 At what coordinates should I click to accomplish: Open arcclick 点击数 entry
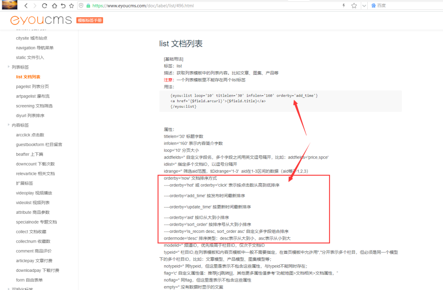pyautogui.click(x=30, y=135)
